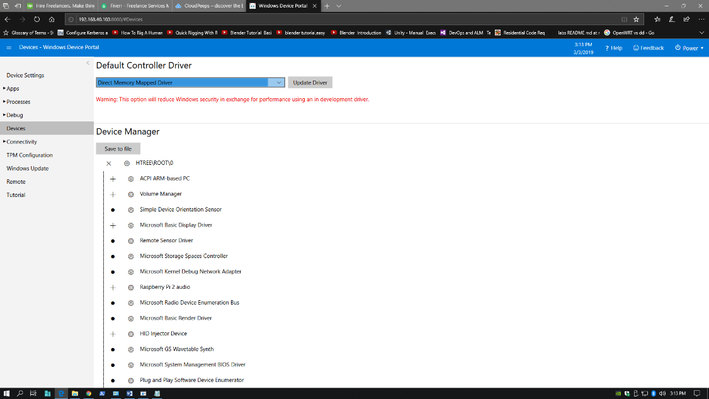Select the Microsoft GS Wavetable Synth row

coord(177,349)
